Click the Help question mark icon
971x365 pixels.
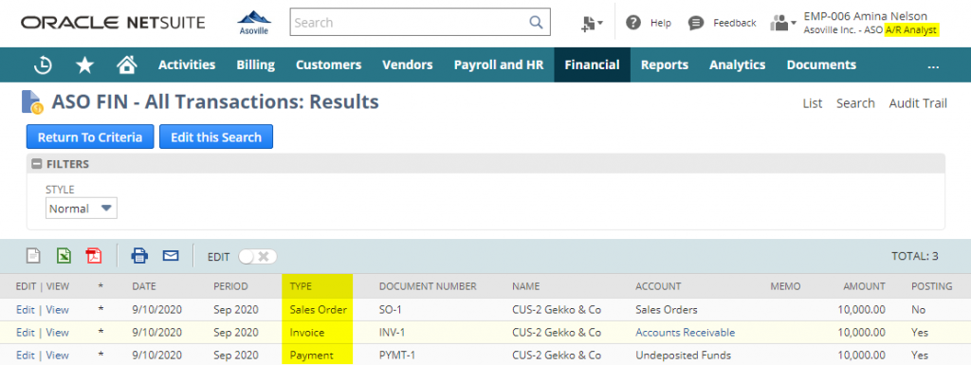click(x=632, y=23)
